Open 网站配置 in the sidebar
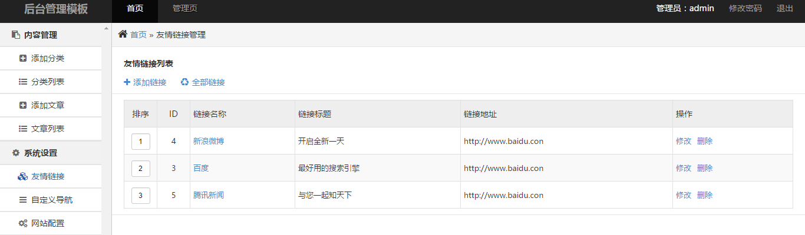805x235 pixels. [51, 223]
